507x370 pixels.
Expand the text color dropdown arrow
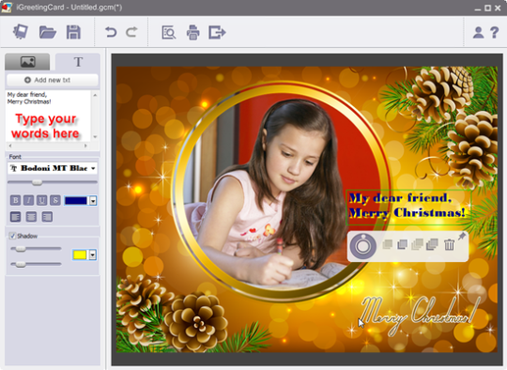93,201
